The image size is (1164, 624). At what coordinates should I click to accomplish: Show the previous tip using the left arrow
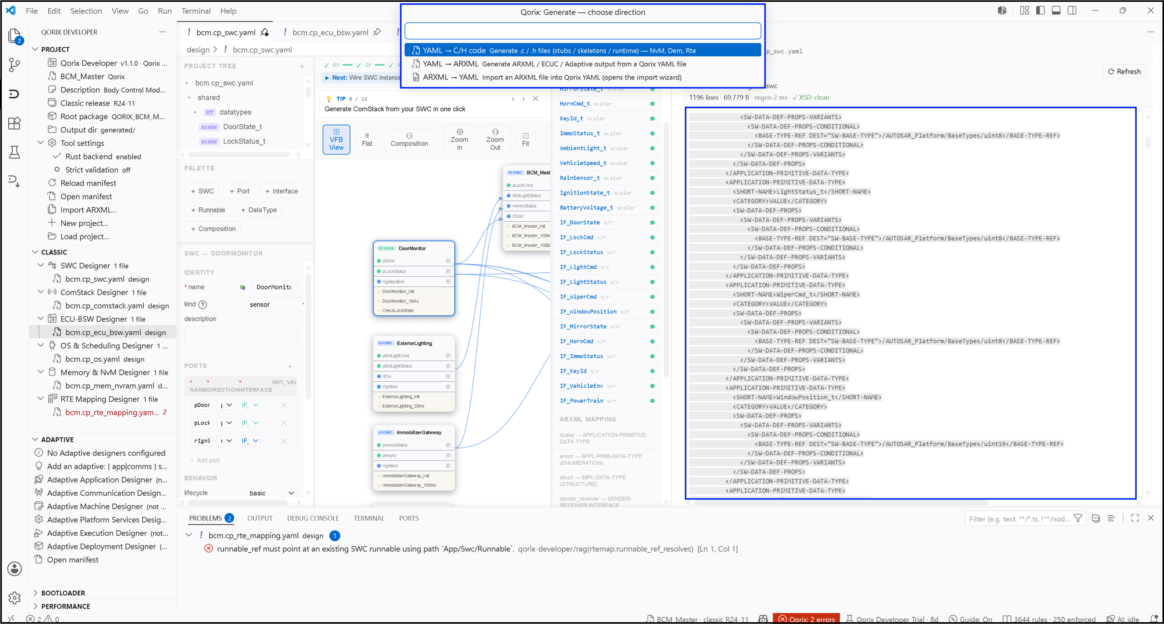point(513,99)
